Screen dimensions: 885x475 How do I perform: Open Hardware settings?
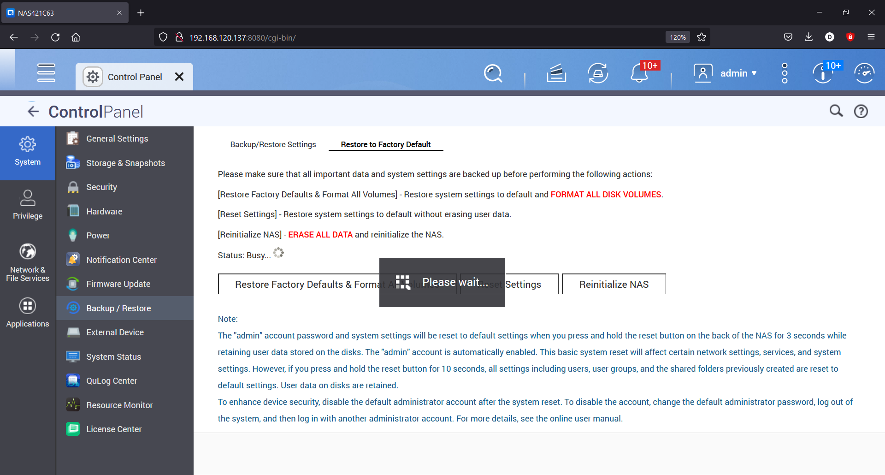(124, 211)
